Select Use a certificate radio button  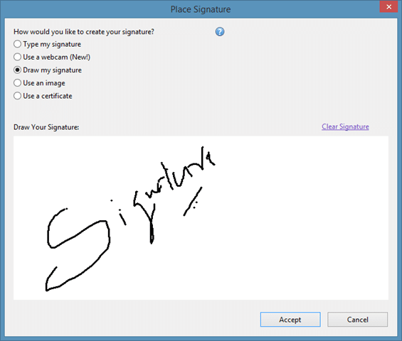pos(17,96)
